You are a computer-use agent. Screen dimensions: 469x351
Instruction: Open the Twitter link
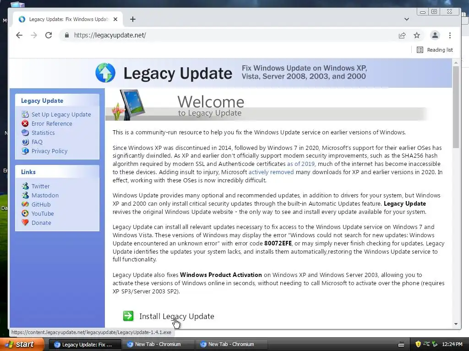click(40, 186)
